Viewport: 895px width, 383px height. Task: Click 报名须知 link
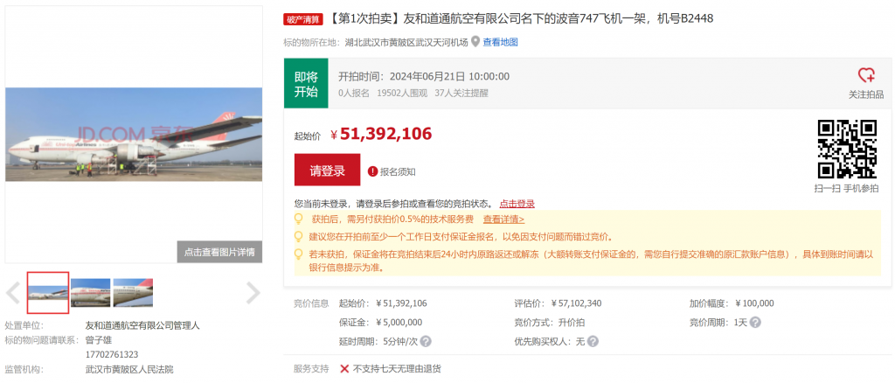tap(398, 171)
